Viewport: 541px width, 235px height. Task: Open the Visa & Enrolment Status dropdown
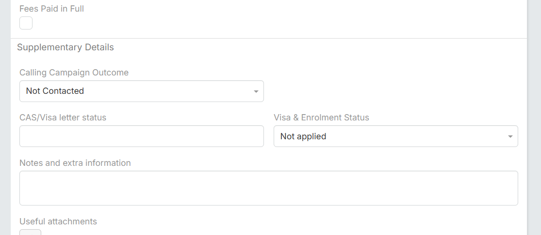coord(395,136)
